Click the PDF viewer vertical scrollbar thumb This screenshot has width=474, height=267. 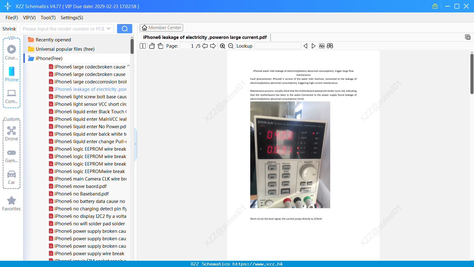(x=472, y=73)
